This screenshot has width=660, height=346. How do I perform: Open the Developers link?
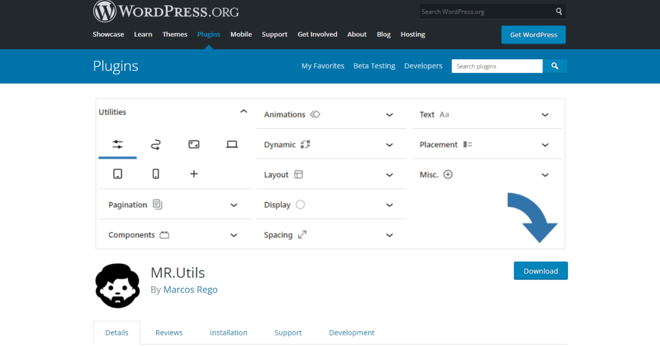click(x=423, y=66)
